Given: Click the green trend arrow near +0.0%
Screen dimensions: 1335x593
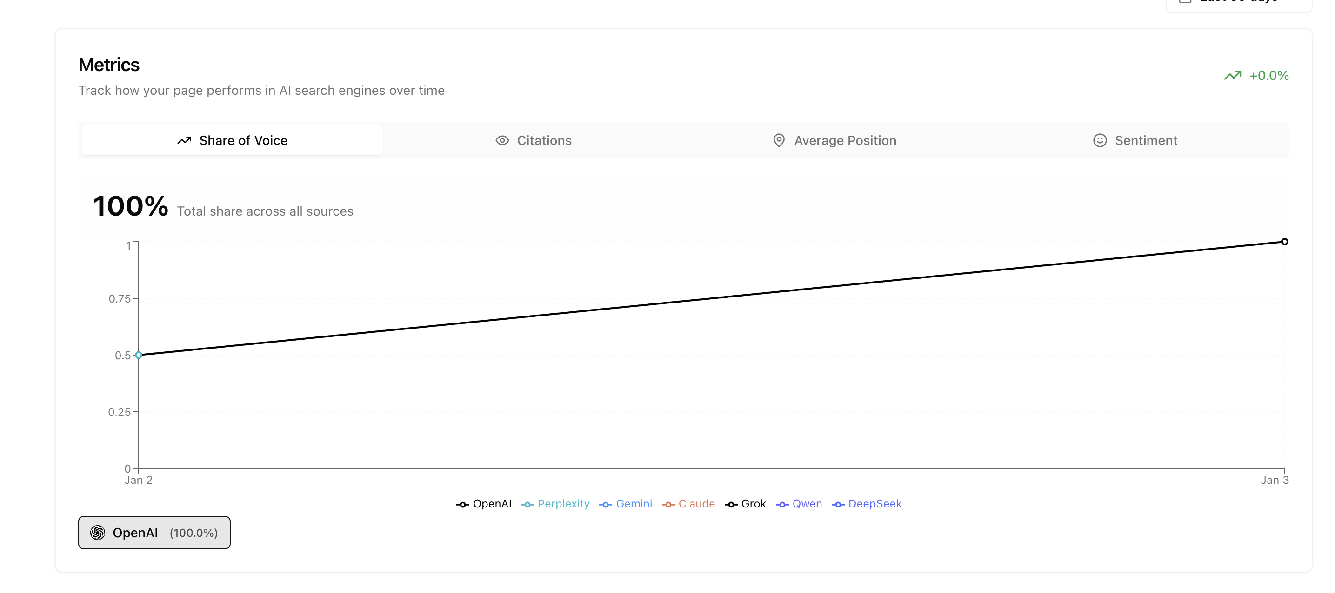Looking at the screenshot, I should [1234, 75].
